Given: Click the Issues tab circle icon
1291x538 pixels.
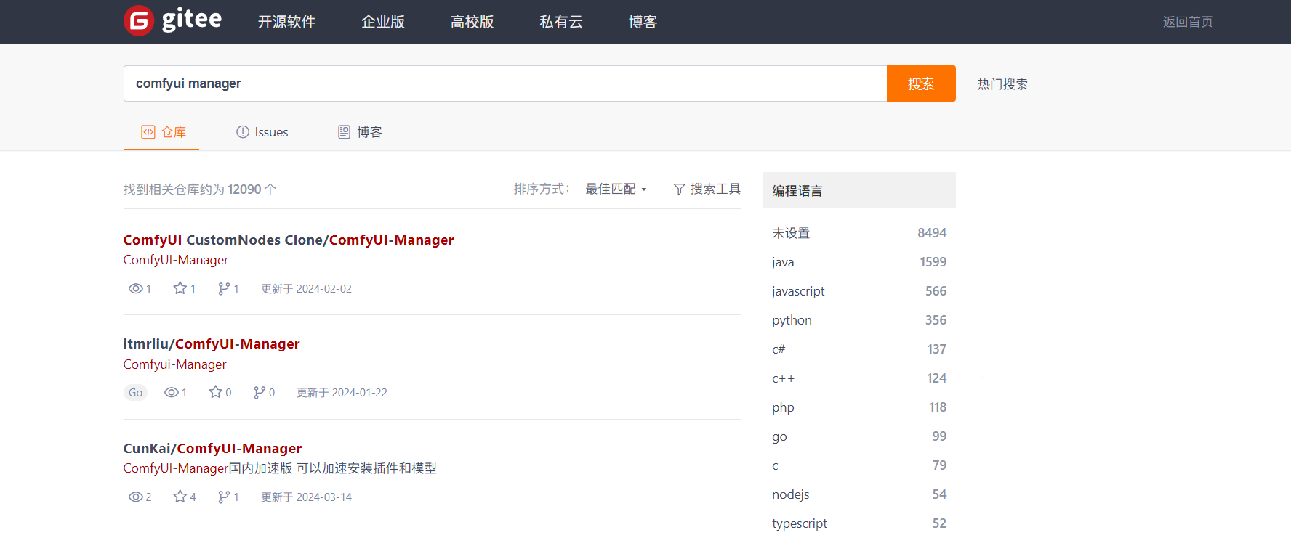Looking at the screenshot, I should tap(243, 132).
